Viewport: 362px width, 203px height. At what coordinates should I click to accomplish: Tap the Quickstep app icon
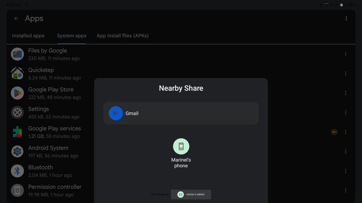click(x=17, y=74)
